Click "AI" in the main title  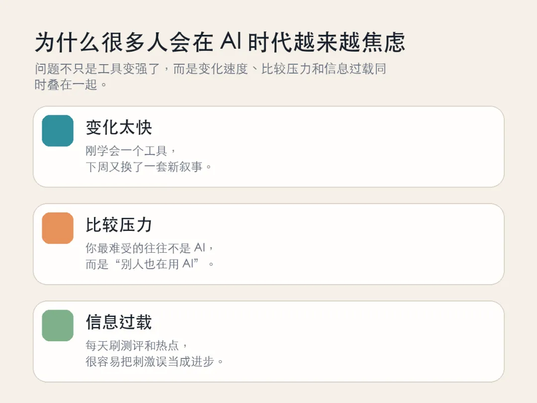click(x=230, y=43)
